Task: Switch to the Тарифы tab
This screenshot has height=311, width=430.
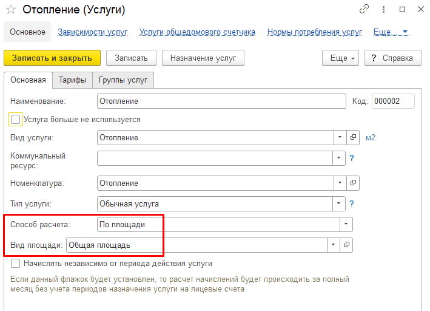Action: coord(72,80)
